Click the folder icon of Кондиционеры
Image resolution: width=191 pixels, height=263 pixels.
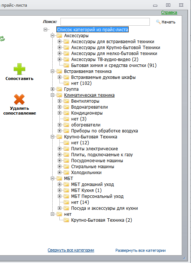click(66, 113)
